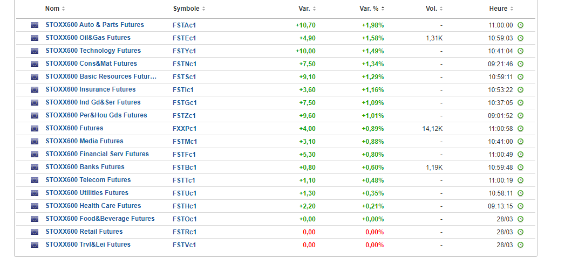Screen dimensions: 565x265
Task: Click the clock icon on the Auto & Parts row
Action: (520, 25)
